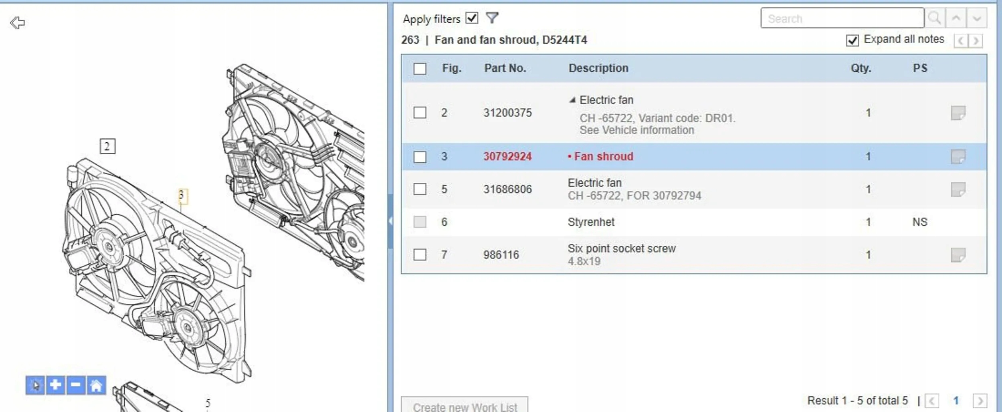
Task: Zoom out the diagram with minus button
Action: (76, 385)
